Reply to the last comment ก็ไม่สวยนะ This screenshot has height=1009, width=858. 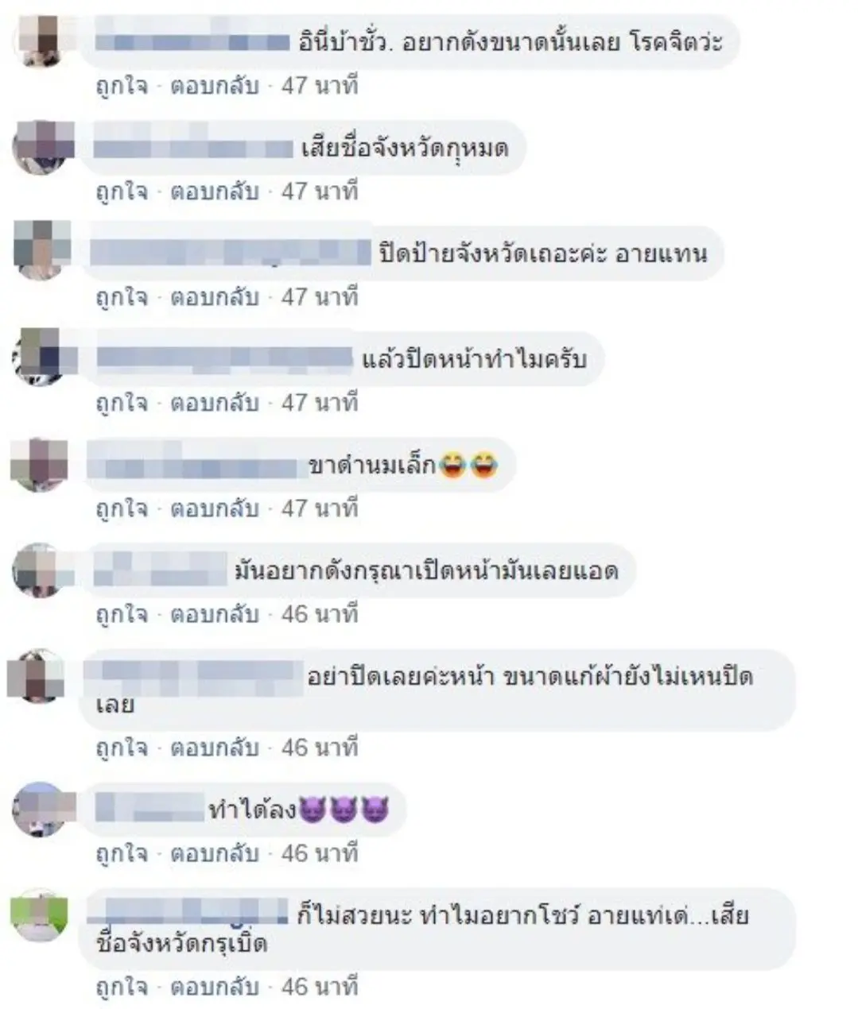click(215, 988)
